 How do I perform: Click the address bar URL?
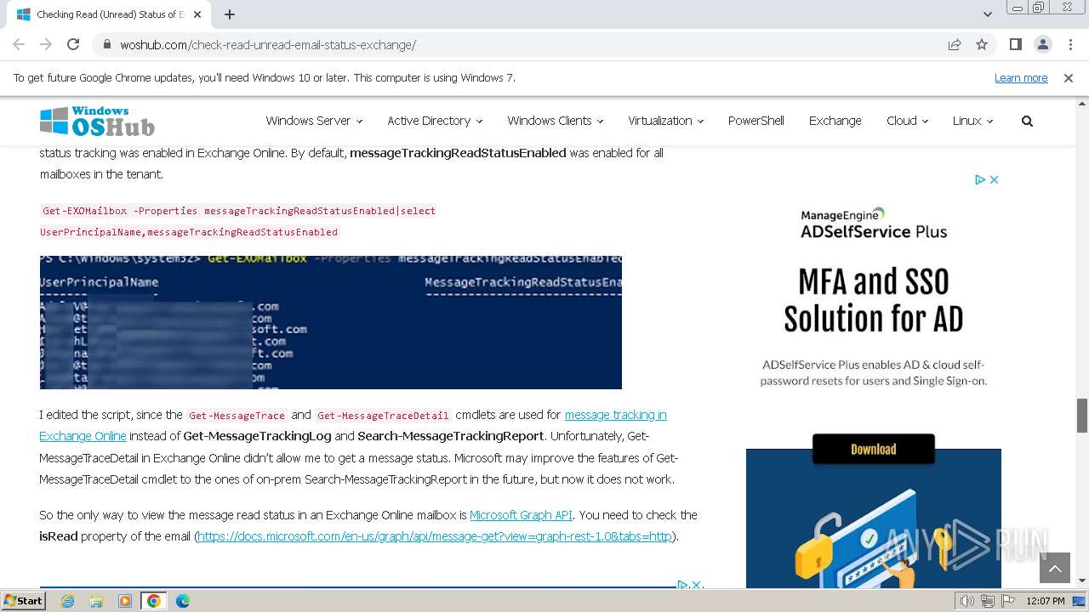pyautogui.click(x=268, y=45)
